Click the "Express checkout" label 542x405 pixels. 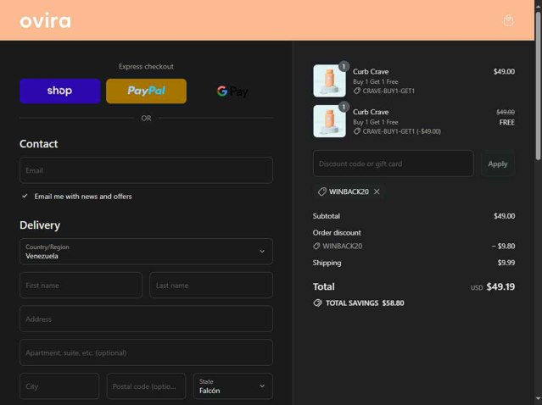pos(146,66)
